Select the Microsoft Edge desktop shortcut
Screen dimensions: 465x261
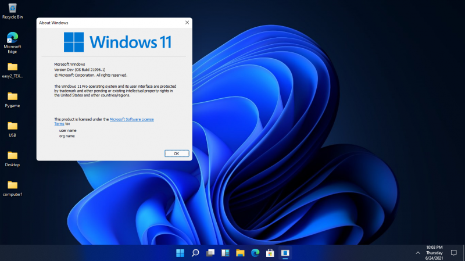pos(12,38)
